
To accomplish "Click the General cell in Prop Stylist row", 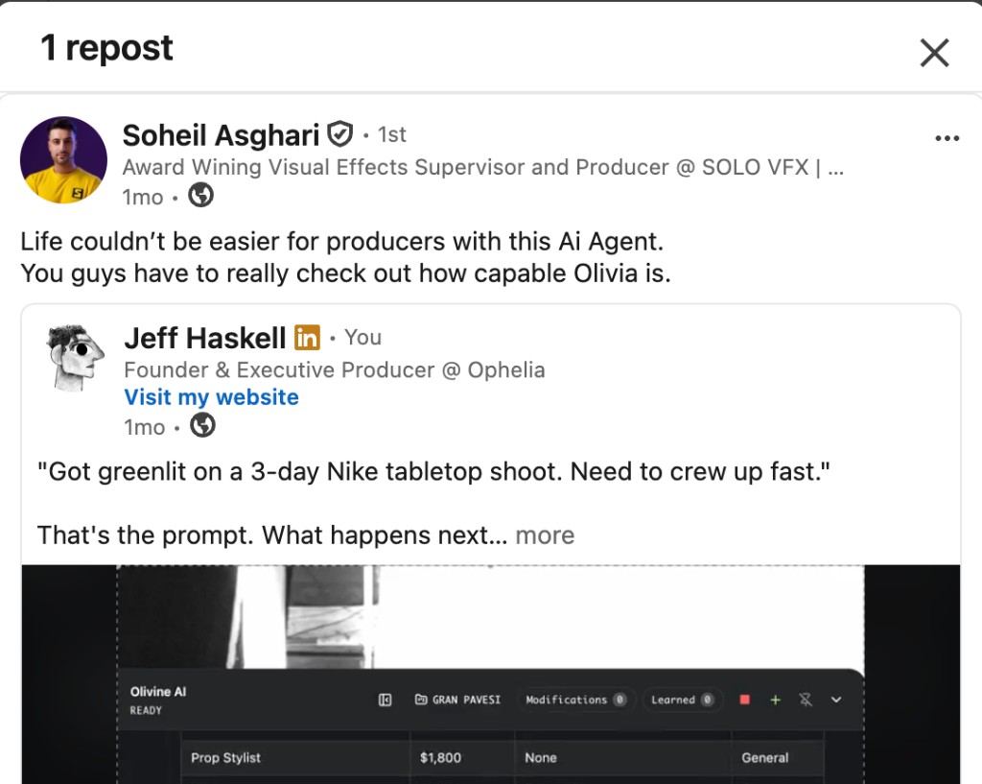I will click(777, 758).
